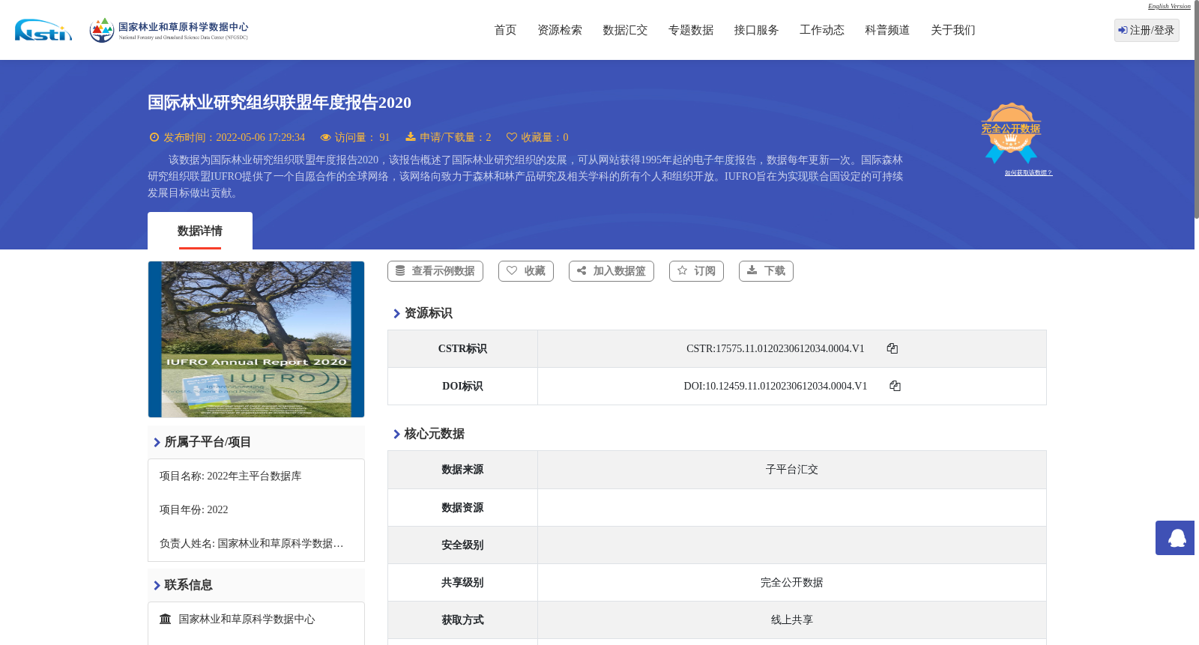The height and width of the screenshot is (645, 1199).
Task: Switch to English Version link
Action: (x=1169, y=6)
